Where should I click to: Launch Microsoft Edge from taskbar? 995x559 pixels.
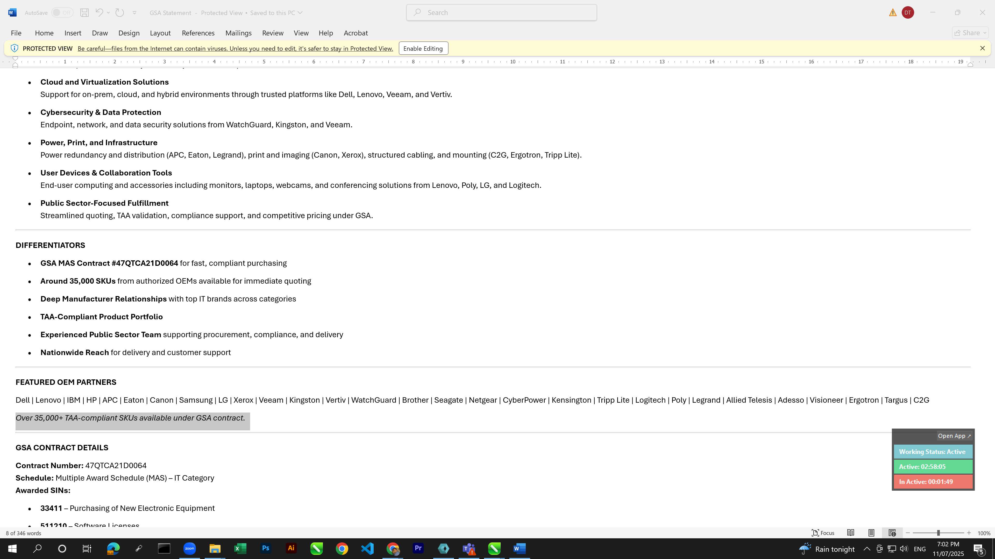(113, 549)
